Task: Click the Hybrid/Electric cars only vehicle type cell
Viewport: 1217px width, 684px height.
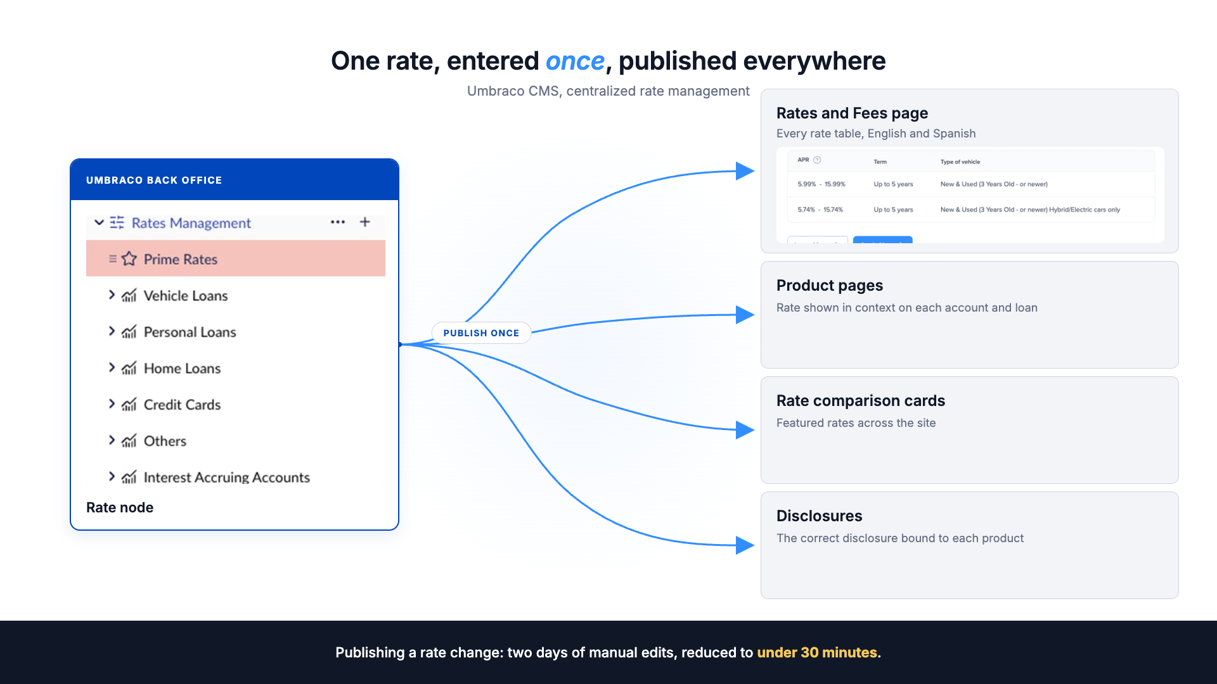Action: point(1030,210)
